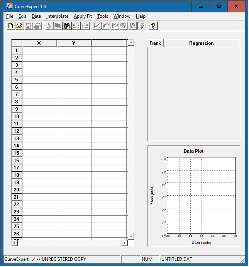Click the CurveExpert title bar app icon
Image resolution: width=249 pixels, height=267 pixels.
10,6
